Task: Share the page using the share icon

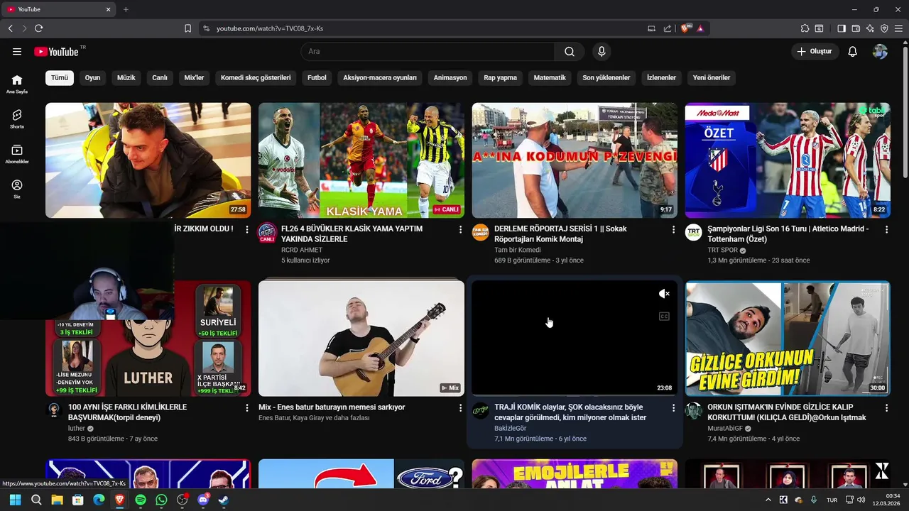Action: click(x=668, y=28)
